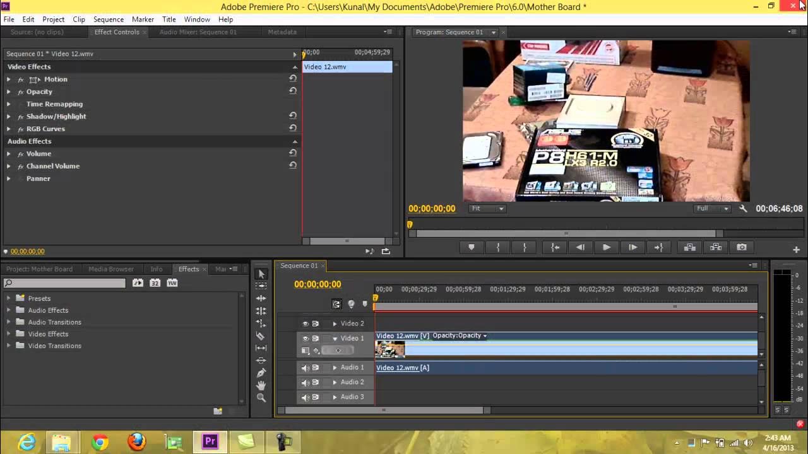Select the Zoom magnifier tool

pyautogui.click(x=261, y=397)
